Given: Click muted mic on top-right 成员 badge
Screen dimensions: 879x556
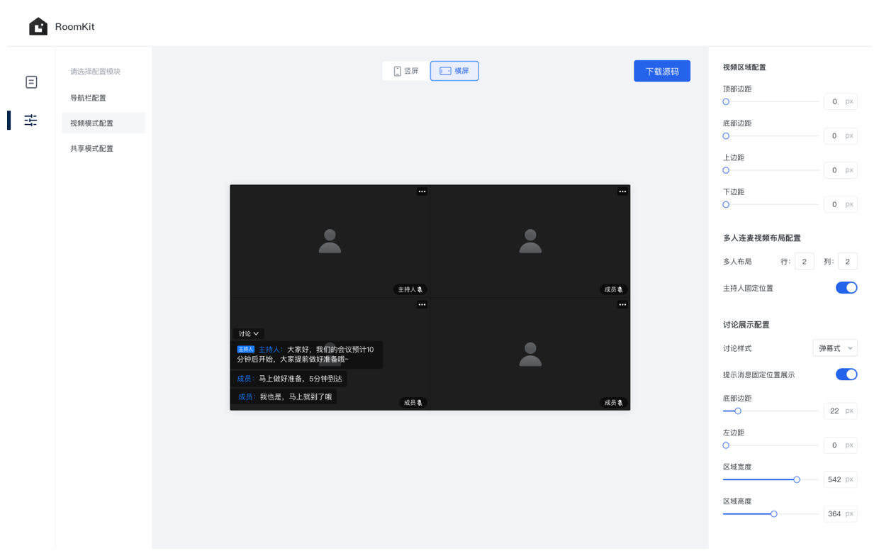Looking at the screenshot, I should [x=620, y=289].
